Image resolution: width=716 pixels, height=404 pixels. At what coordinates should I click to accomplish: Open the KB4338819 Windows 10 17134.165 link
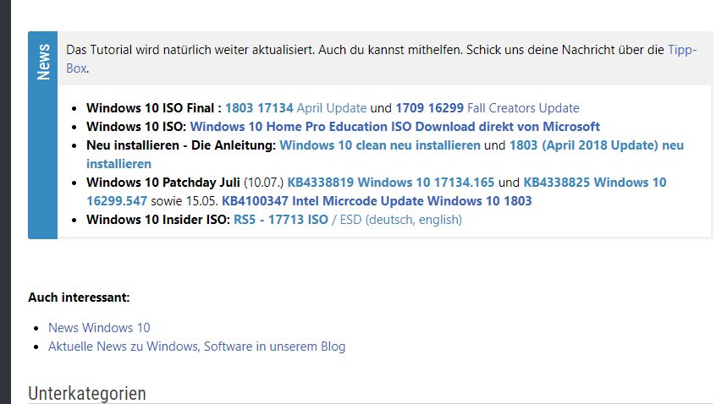point(391,183)
